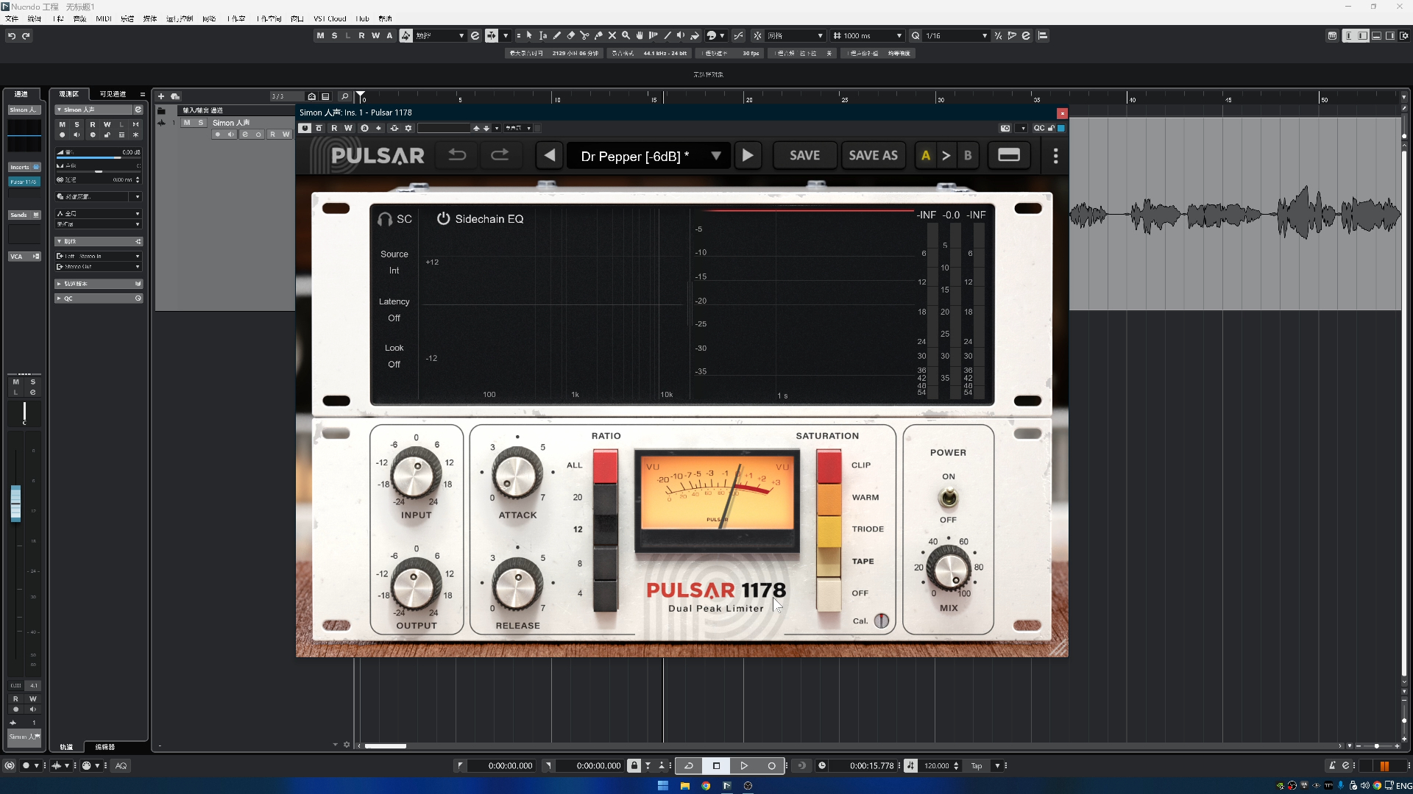Click SAVE AS preset button
The width and height of the screenshot is (1413, 794).
point(873,155)
